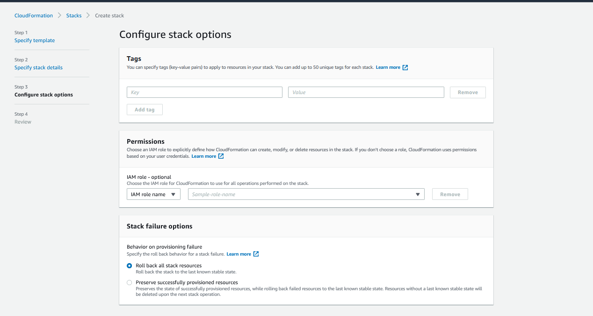Go to Stacks breadcrumb
Viewport: 593px width, 316px height.
click(x=74, y=15)
